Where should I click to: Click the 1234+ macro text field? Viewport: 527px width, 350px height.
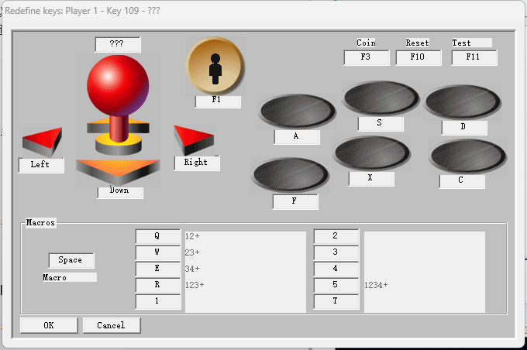425,285
